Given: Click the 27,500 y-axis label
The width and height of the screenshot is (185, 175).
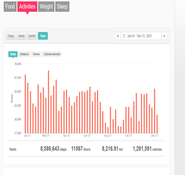Looking at the screenshot, I should pos(18,78).
